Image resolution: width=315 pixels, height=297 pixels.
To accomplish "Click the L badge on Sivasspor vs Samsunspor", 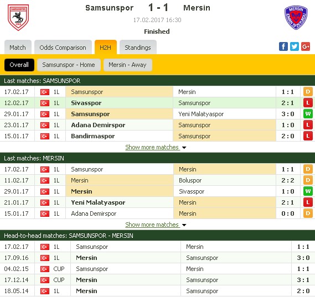I will (x=308, y=103).
